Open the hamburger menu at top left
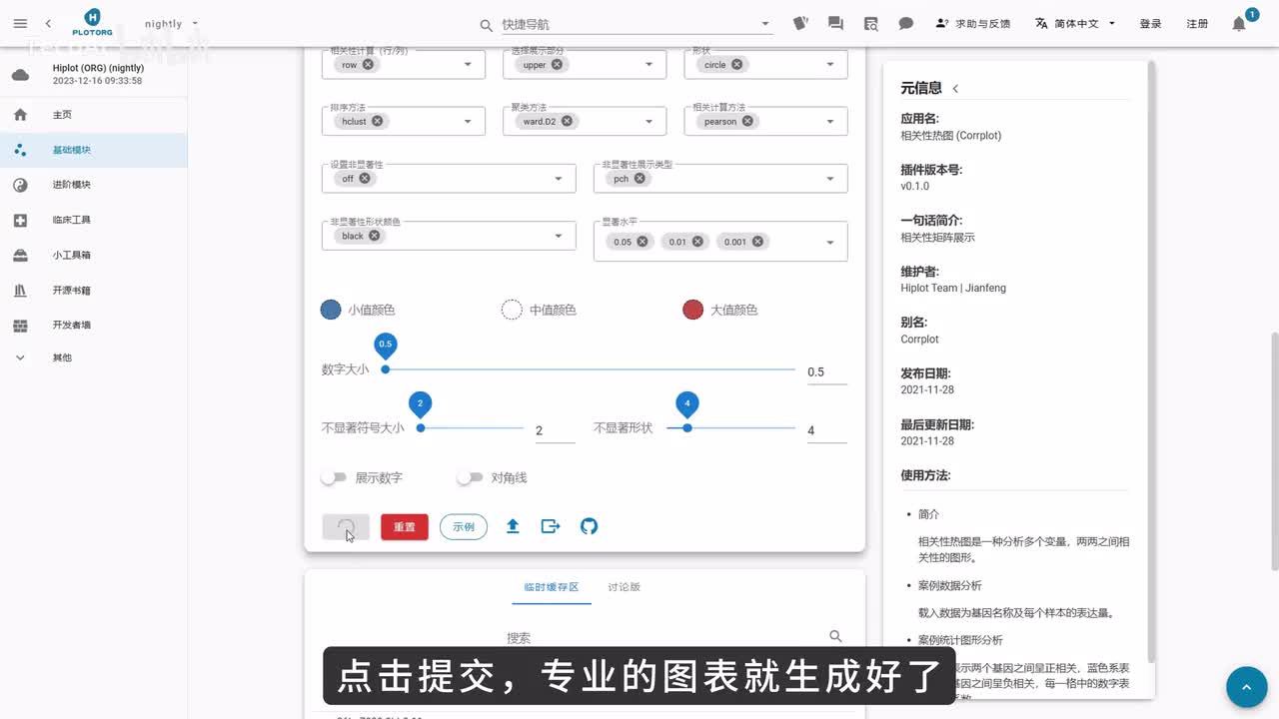This screenshot has height=719, width=1279. pyautogui.click(x=20, y=23)
